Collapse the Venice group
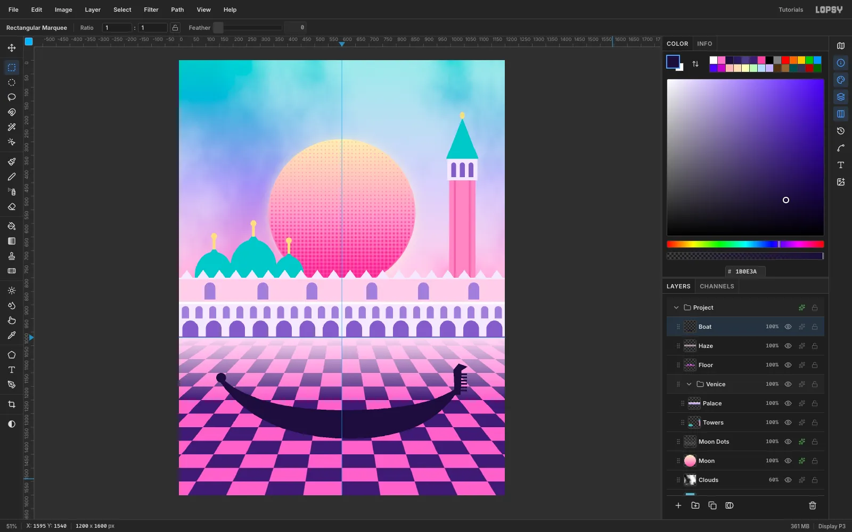Viewport: 852px width, 532px height. pos(689,384)
